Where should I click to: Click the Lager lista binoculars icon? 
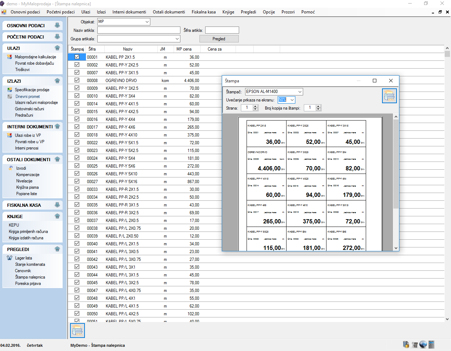point(10,258)
